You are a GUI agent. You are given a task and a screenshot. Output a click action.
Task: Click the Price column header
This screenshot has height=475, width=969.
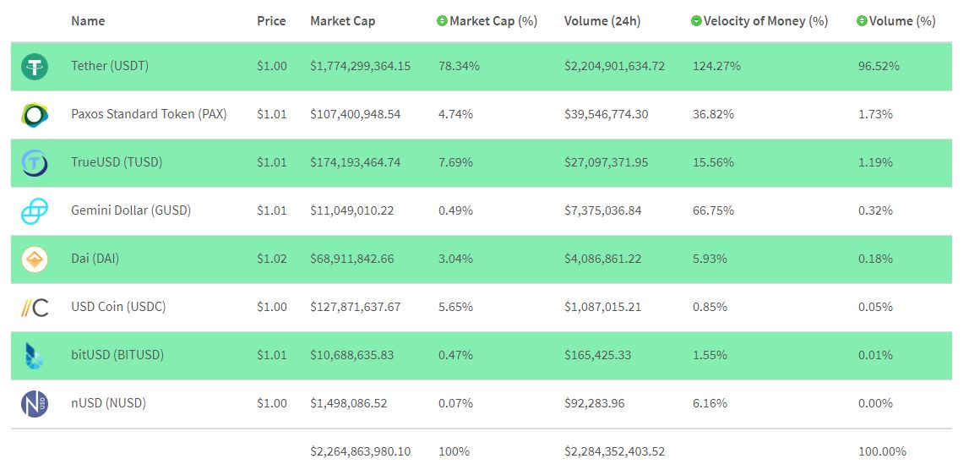pos(271,21)
